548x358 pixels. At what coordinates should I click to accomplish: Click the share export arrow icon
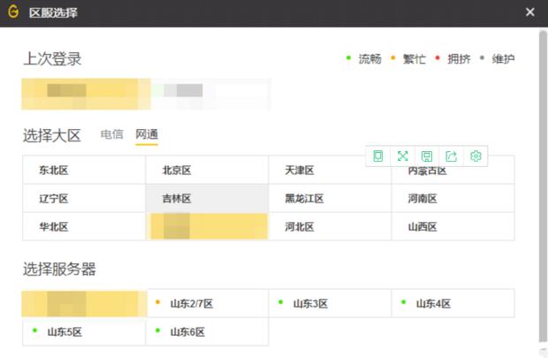point(451,156)
